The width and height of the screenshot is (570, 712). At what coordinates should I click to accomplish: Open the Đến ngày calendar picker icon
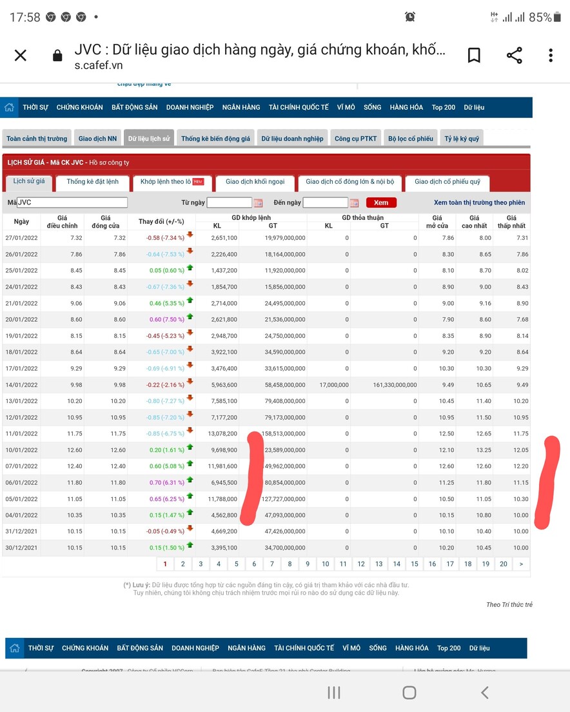pyautogui.click(x=354, y=203)
